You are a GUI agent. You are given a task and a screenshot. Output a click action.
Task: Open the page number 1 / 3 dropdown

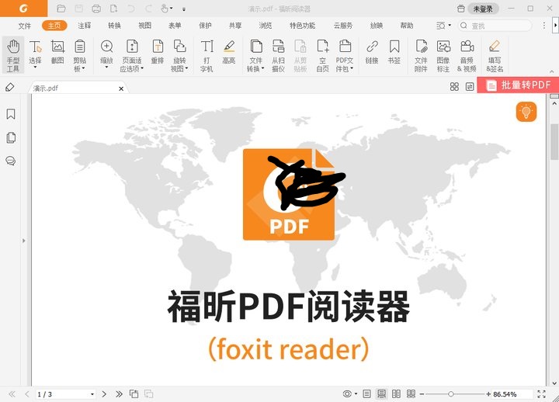pos(92,394)
